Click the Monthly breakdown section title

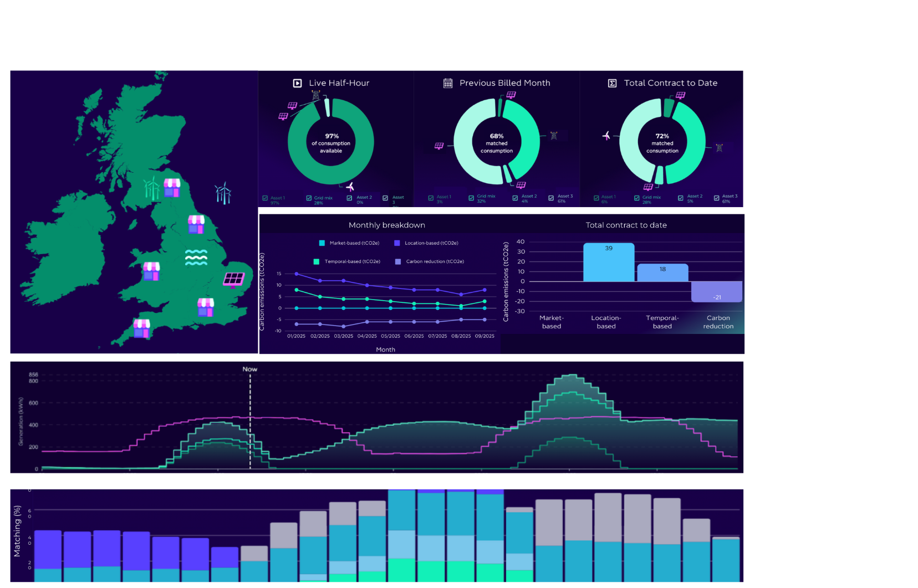386,225
